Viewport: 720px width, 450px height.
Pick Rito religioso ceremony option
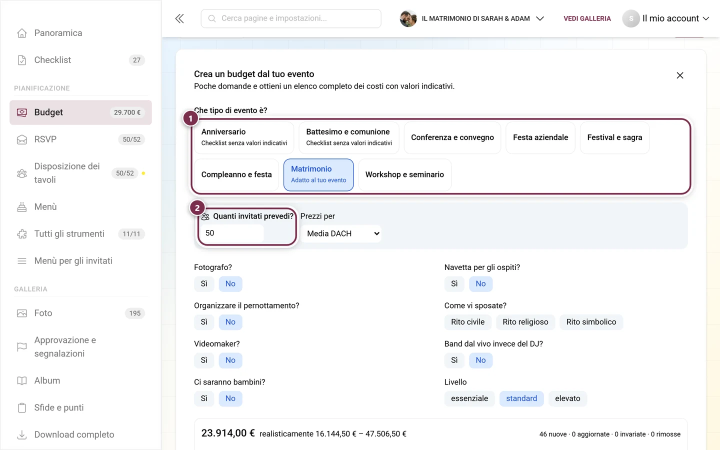click(525, 322)
